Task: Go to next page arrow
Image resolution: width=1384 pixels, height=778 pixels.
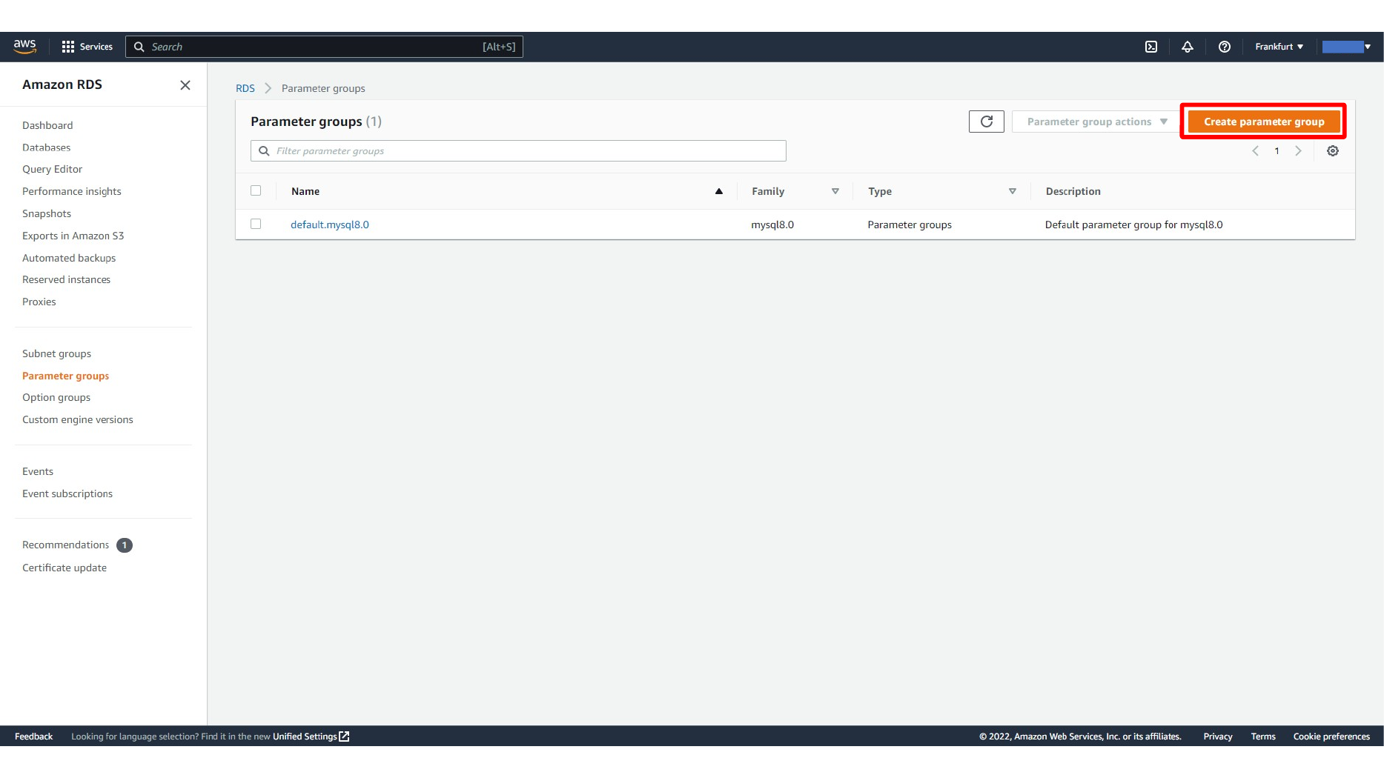Action: (1298, 151)
